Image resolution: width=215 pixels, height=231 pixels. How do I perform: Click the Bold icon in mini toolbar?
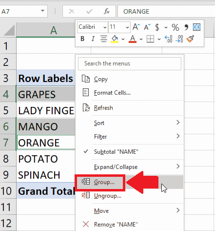pos(82,39)
